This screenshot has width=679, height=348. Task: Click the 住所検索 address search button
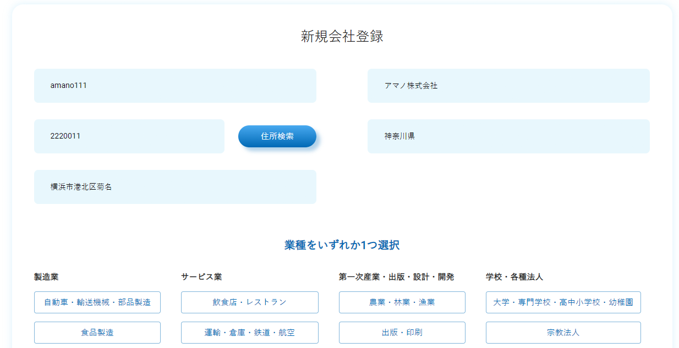pyautogui.click(x=277, y=136)
